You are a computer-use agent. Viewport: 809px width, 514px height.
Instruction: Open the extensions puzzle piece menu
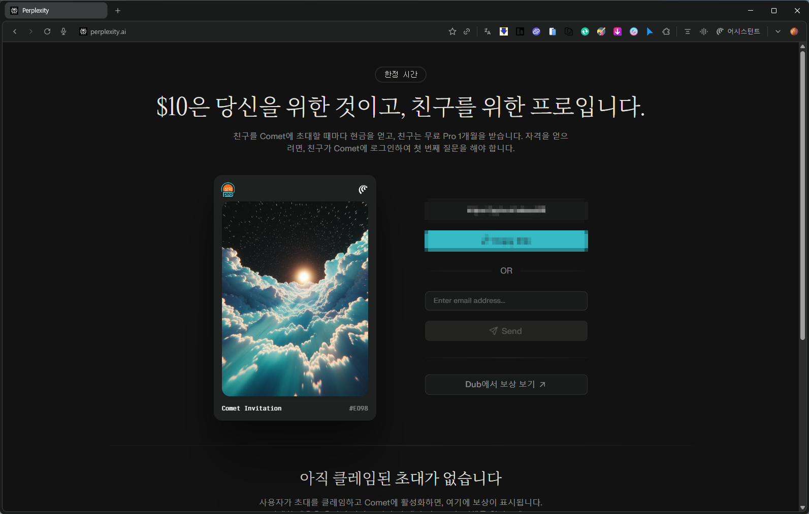666,31
